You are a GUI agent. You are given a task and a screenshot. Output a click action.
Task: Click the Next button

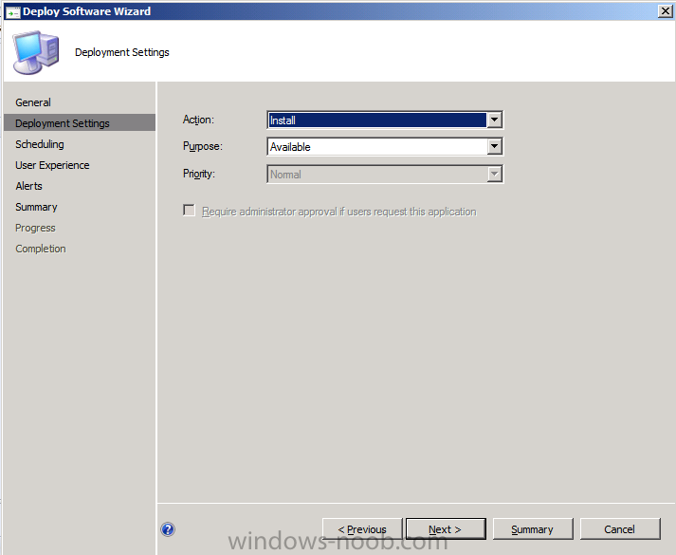[x=446, y=529]
